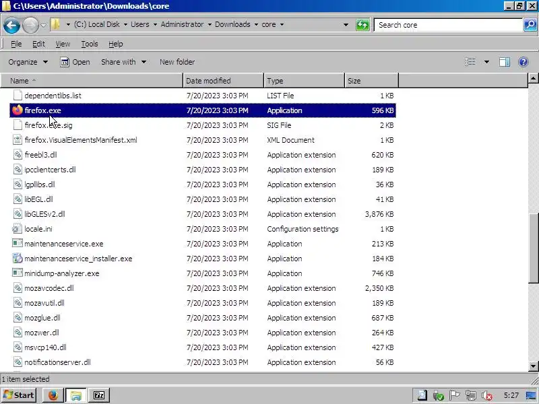Select the firefox.exe Firefox logo icon
The height and width of the screenshot is (404, 539).
[18, 110]
